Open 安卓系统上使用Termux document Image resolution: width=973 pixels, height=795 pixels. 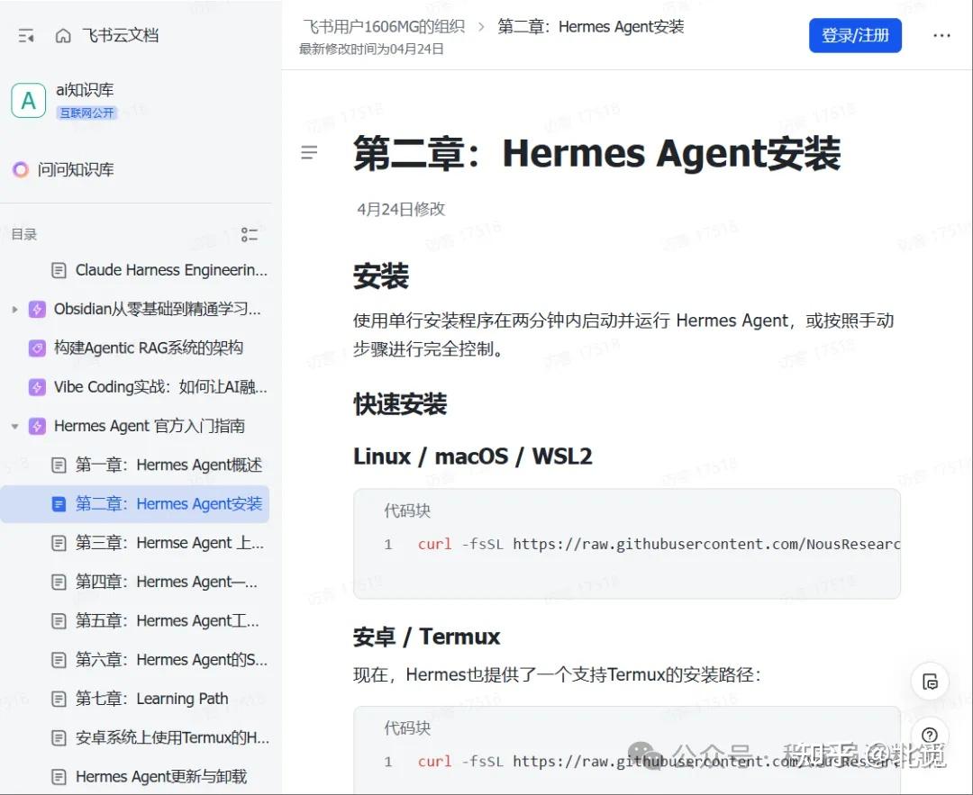click(x=172, y=738)
